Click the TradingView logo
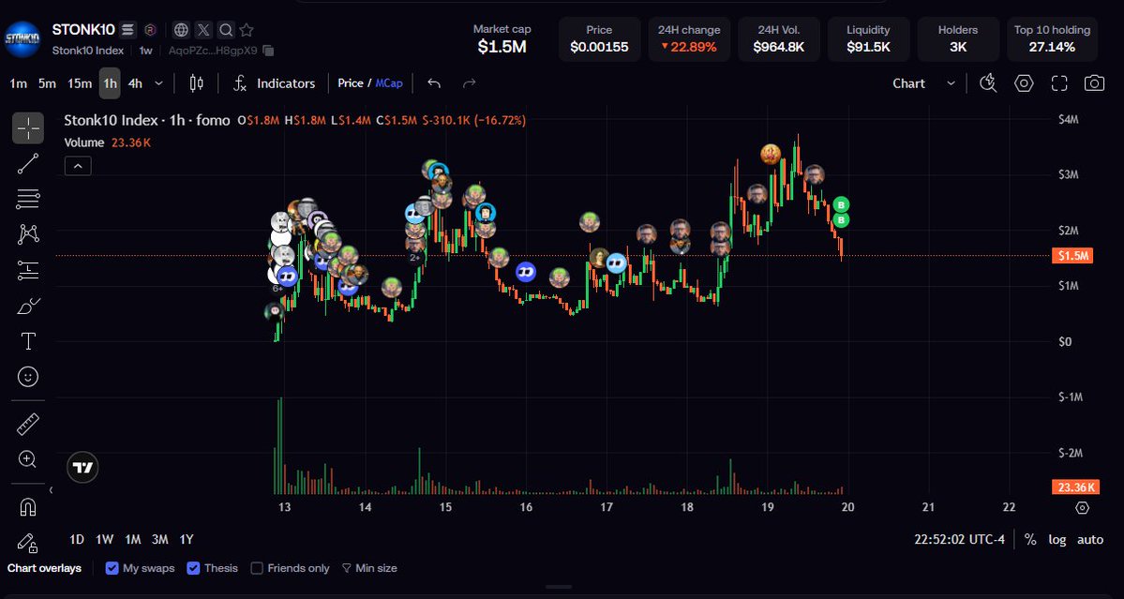1124x599 pixels. (x=82, y=468)
